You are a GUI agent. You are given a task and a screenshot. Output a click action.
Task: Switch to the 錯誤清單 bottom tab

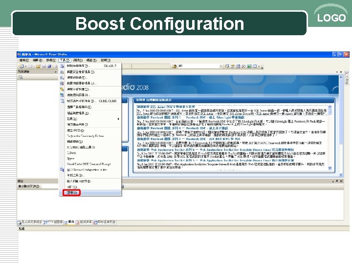click(x=84, y=222)
